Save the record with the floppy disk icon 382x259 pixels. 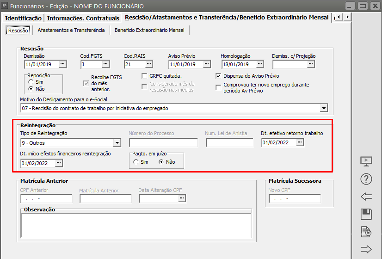[366, 214]
